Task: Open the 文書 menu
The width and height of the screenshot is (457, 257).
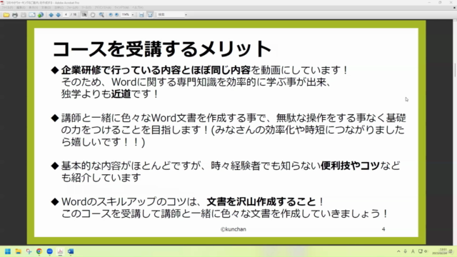Action: [x=46, y=8]
